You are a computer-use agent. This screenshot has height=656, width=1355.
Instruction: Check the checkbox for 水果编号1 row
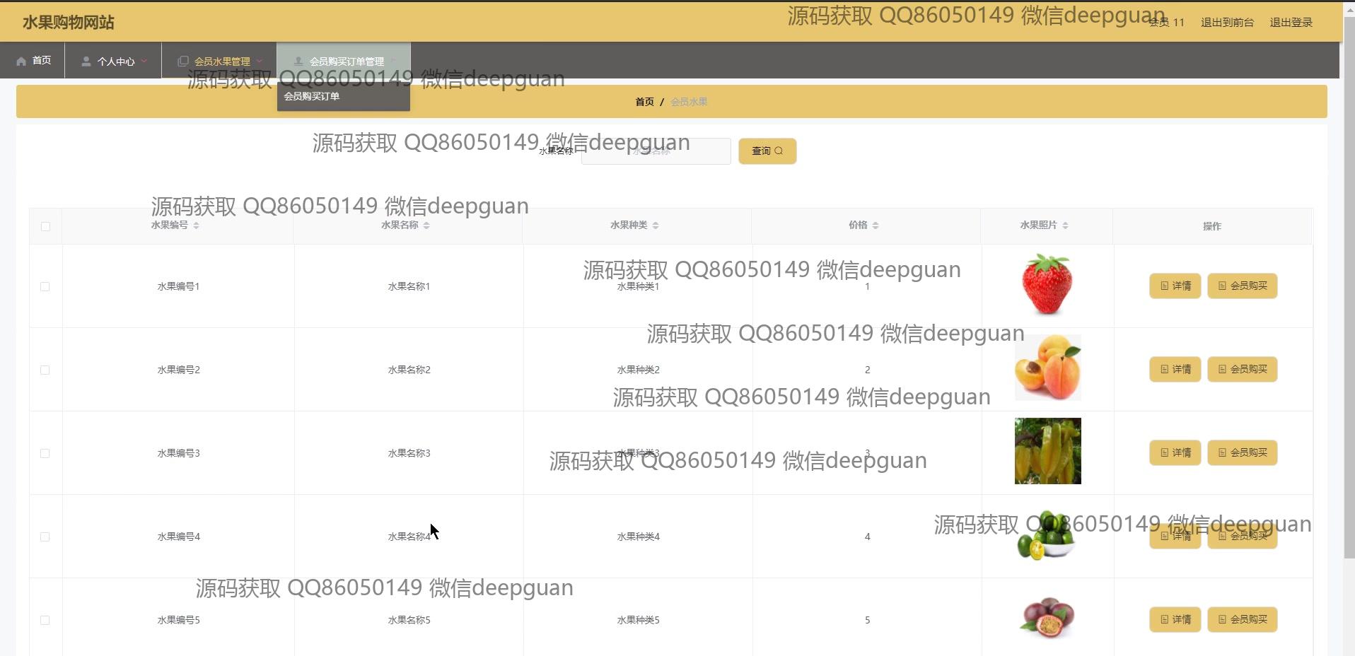45,286
